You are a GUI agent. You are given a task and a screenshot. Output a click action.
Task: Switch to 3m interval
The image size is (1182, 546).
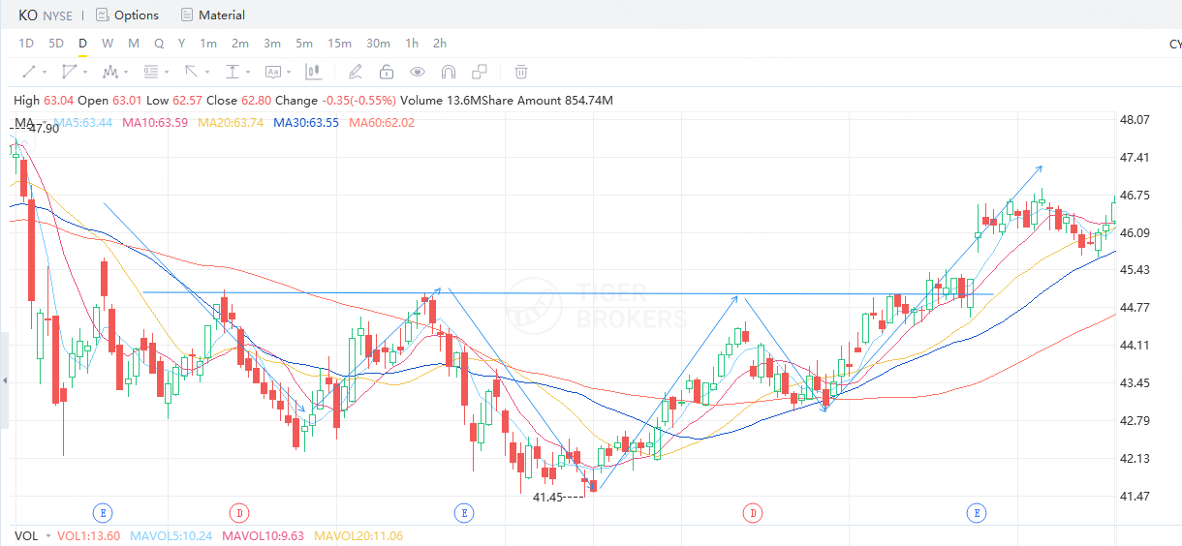[272, 44]
